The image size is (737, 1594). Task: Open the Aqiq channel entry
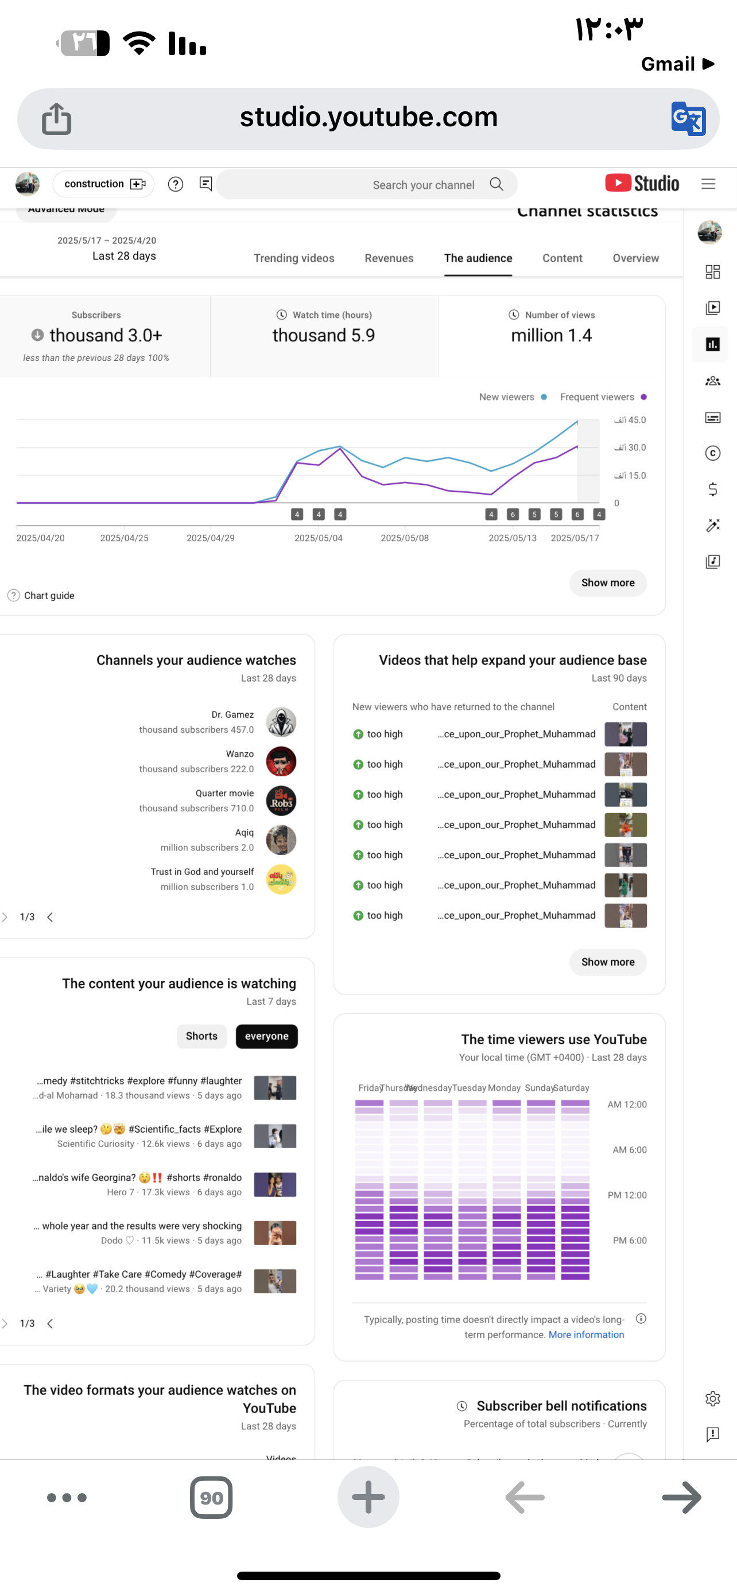point(228,839)
